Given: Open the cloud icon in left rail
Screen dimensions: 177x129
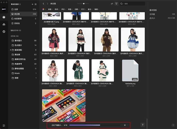Looking at the screenshot, I should [4, 24].
